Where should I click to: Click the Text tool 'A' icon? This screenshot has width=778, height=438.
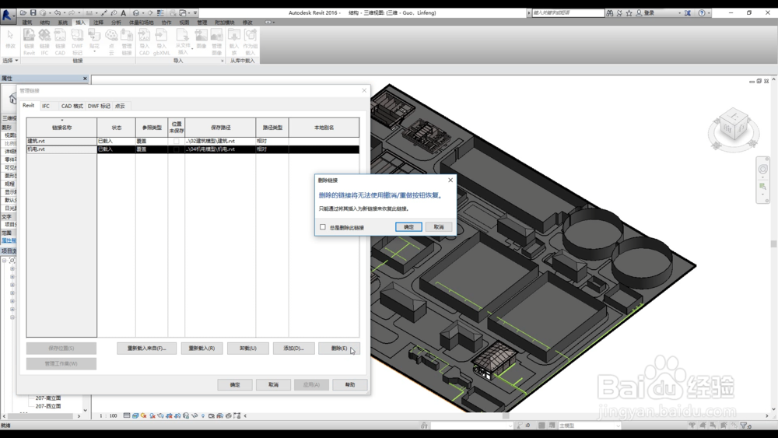123,13
